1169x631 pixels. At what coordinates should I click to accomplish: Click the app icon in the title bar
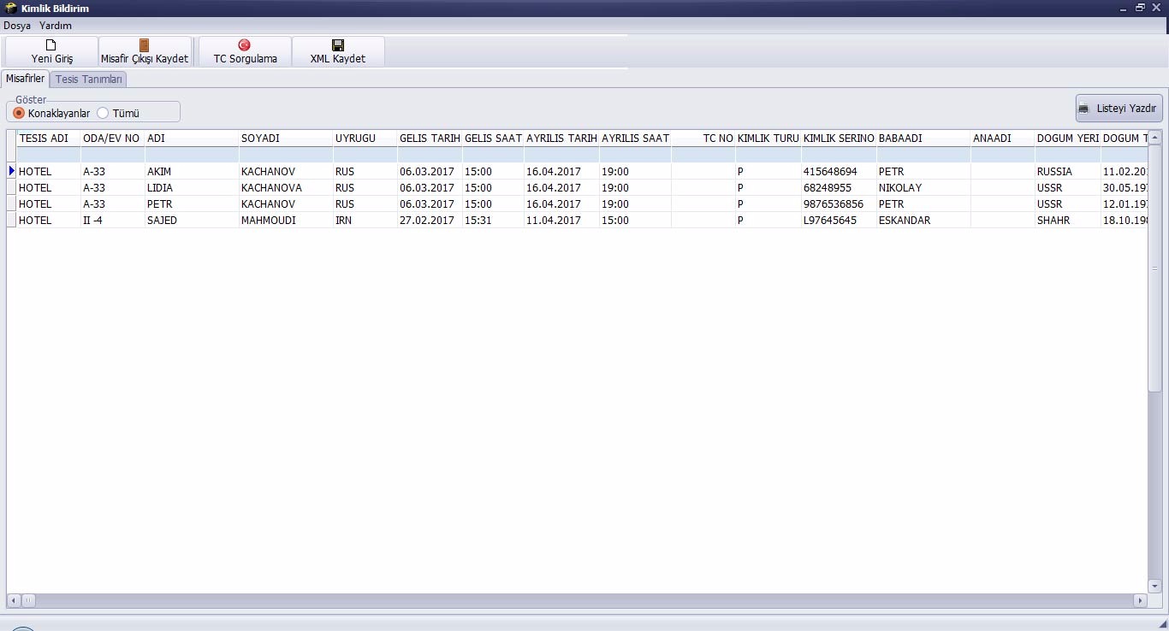pos(11,9)
